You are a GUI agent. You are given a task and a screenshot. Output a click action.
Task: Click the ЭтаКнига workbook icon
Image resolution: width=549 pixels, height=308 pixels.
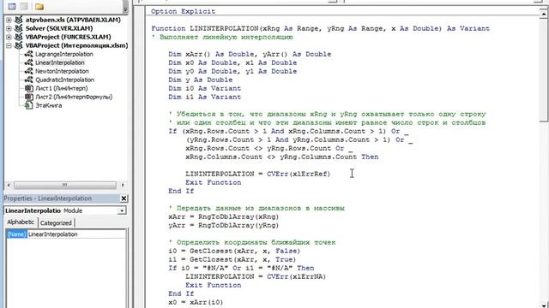[x=28, y=105]
